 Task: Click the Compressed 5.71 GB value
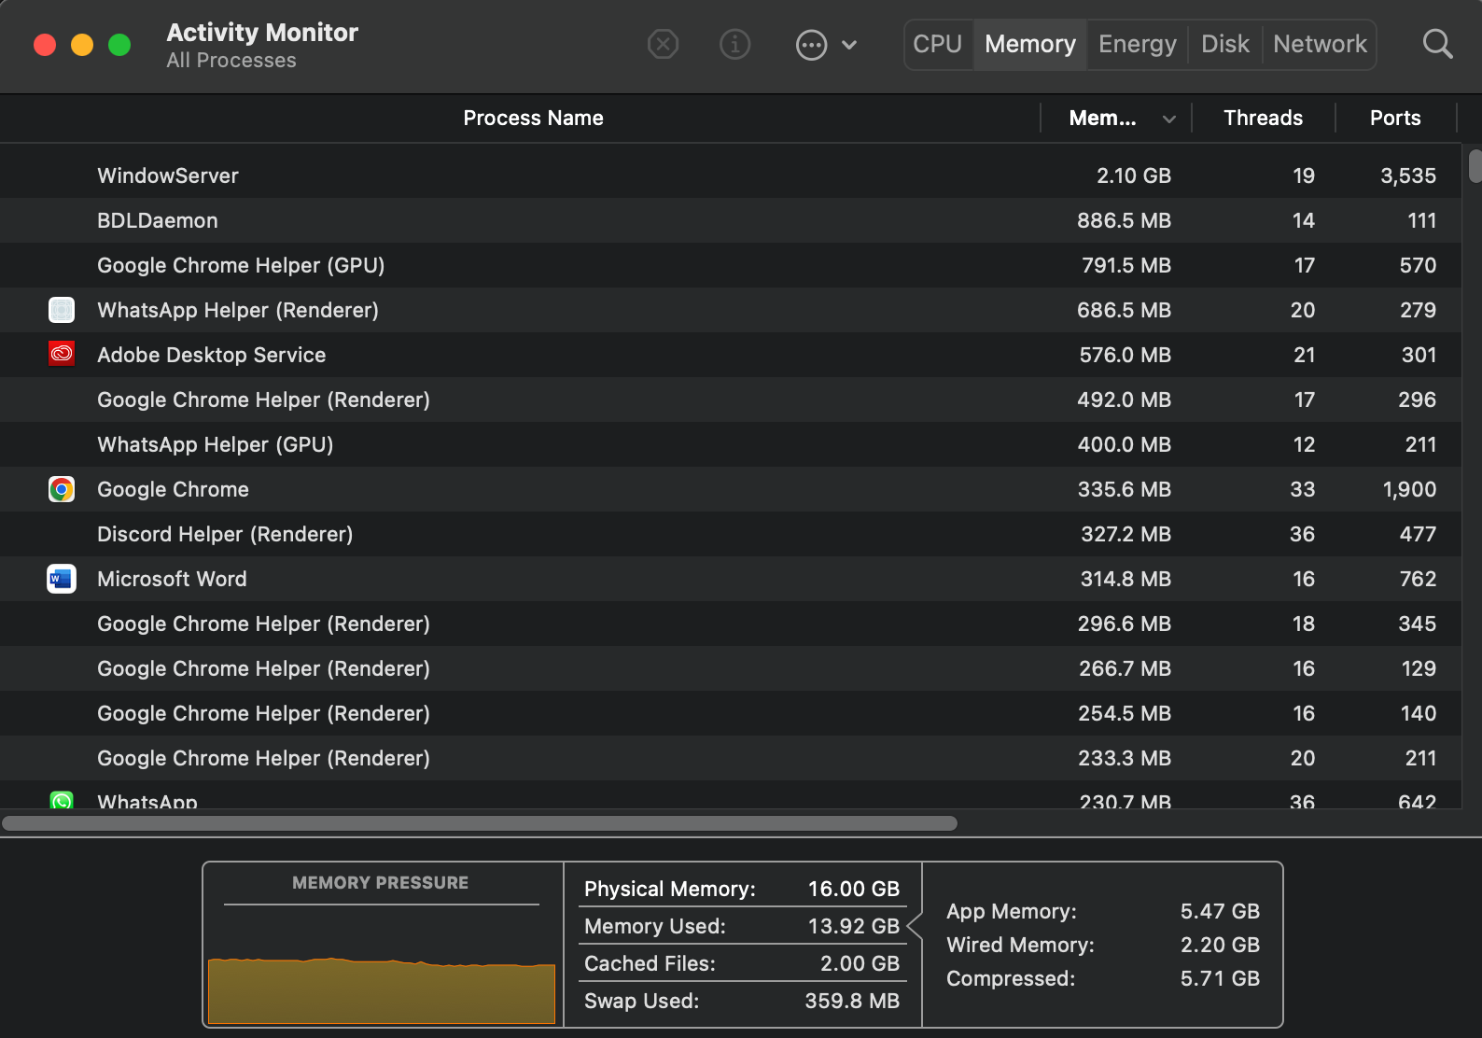pyautogui.click(x=1220, y=978)
